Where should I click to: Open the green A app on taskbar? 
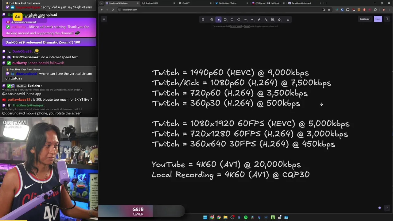pos(273,217)
